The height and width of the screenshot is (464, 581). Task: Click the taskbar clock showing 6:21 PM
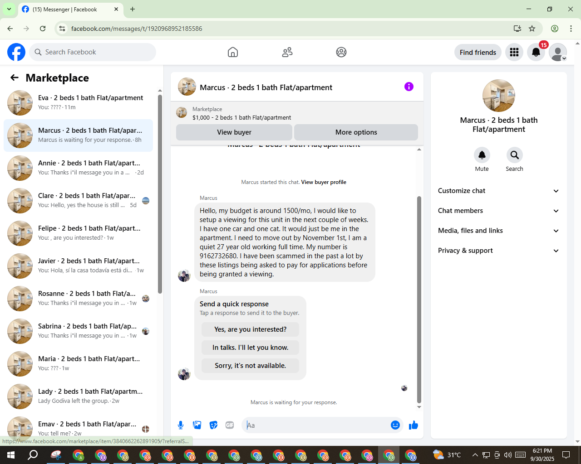click(x=542, y=455)
